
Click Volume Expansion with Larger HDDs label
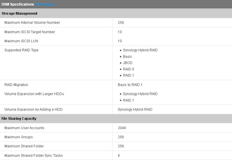pos(34,94)
